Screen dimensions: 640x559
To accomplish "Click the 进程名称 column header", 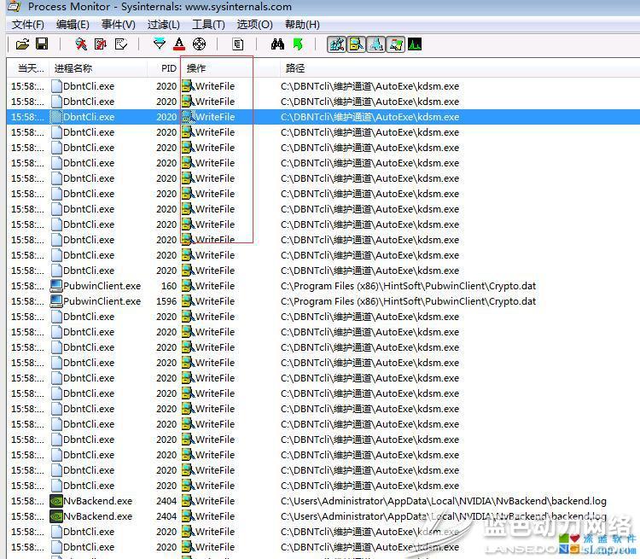I will click(x=73, y=68).
